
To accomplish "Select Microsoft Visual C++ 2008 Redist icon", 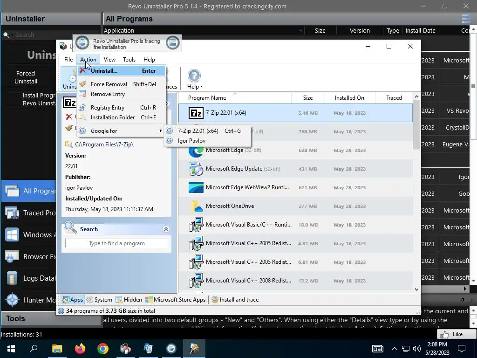I will pyautogui.click(x=196, y=281).
